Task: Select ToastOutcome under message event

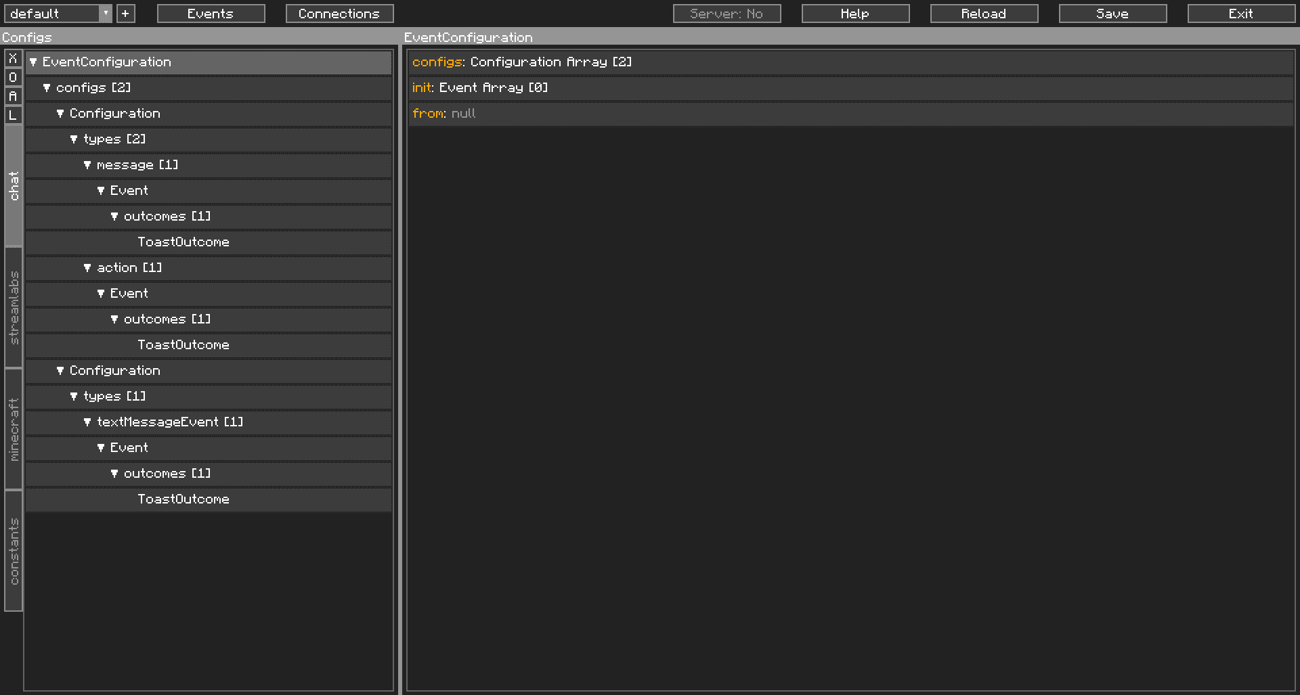Action: coord(209,242)
